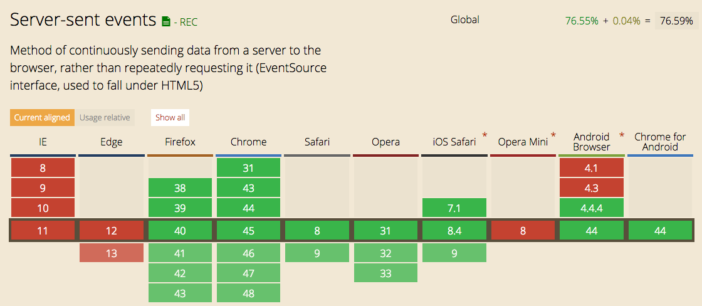The height and width of the screenshot is (306, 702).
Task: Select the iOS Safari 9 cell
Action: 454,253
